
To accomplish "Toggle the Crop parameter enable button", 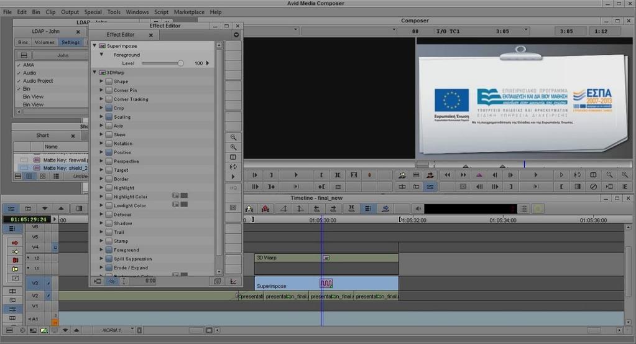I will pos(109,108).
